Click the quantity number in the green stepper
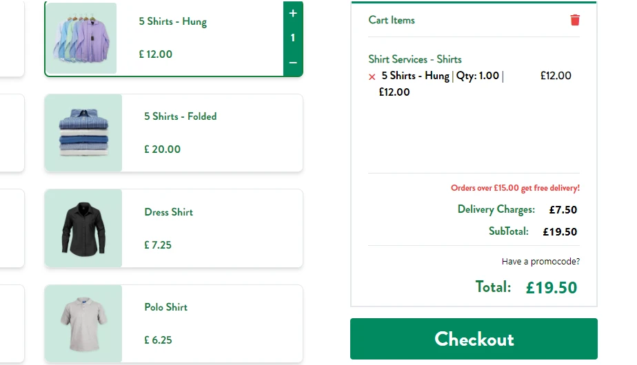 tap(293, 38)
